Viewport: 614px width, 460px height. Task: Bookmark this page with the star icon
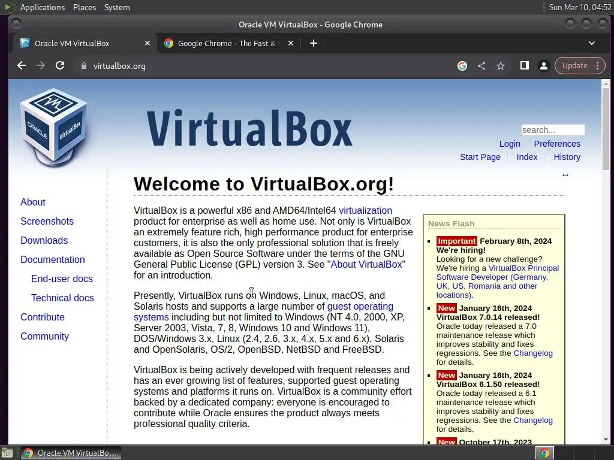(x=501, y=66)
